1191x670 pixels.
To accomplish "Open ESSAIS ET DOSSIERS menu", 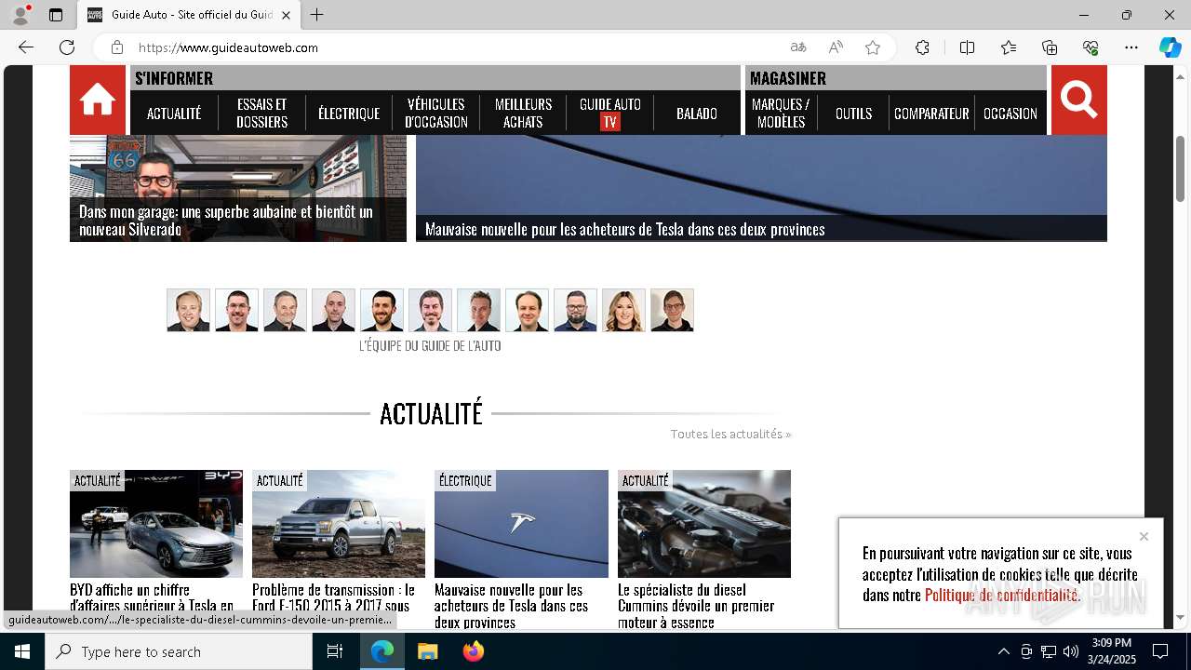I will click(x=261, y=114).
